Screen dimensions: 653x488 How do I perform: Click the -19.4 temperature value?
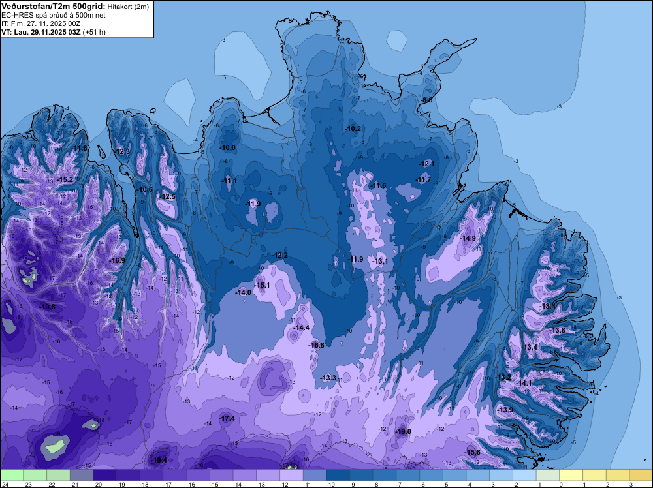point(159,460)
